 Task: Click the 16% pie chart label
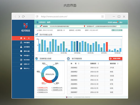[x=57, y=83]
